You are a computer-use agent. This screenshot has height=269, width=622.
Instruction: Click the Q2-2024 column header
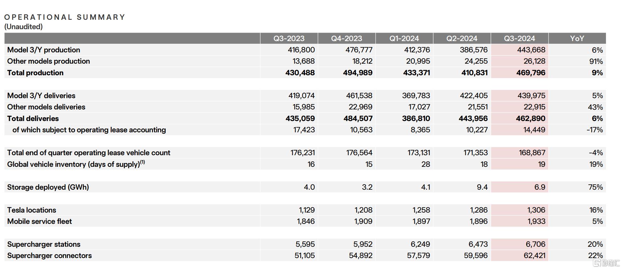pos(462,38)
